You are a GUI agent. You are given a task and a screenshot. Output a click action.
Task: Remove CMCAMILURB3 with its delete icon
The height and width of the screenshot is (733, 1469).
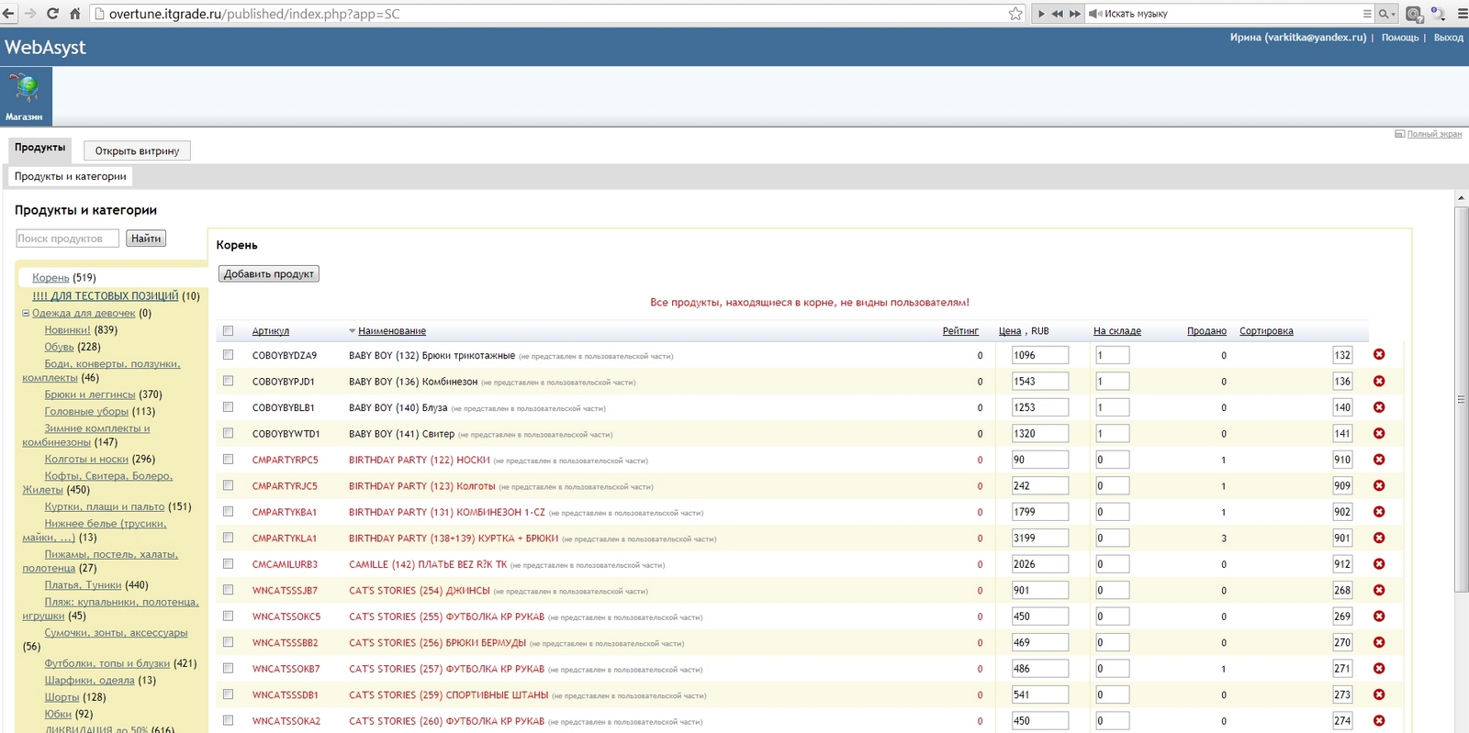coord(1379,564)
